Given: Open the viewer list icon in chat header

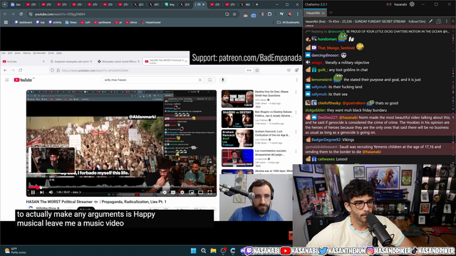Looking at the screenshot, I should click(x=439, y=21).
